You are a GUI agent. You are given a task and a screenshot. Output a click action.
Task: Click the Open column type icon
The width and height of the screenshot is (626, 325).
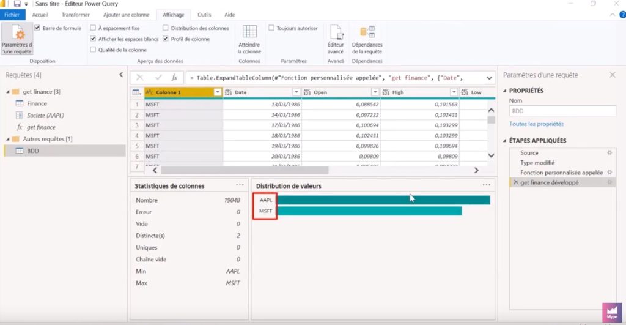point(307,92)
